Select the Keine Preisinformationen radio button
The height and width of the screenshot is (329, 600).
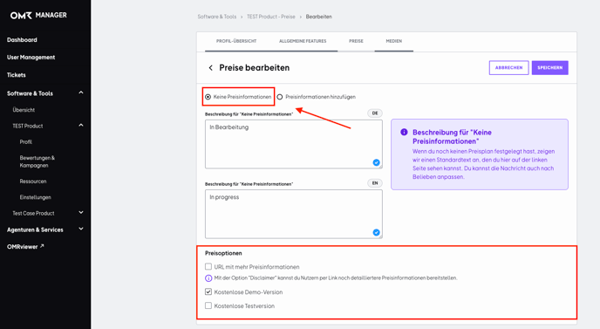point(208,97)
